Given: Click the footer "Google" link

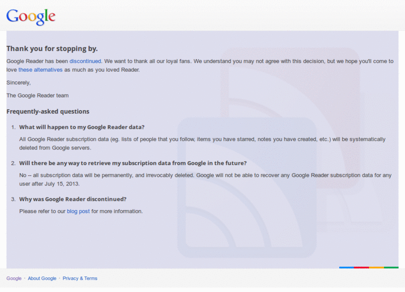Looking at the screenshot, I should point(14,278).
